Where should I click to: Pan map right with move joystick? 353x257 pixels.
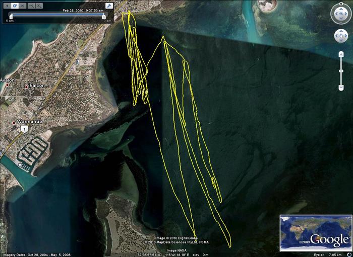pos(347,36)
